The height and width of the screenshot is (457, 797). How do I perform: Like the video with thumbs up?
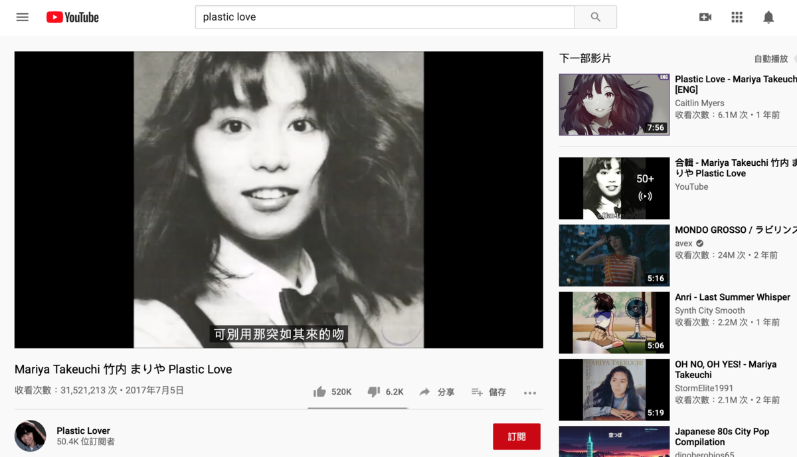coord(319,392)
